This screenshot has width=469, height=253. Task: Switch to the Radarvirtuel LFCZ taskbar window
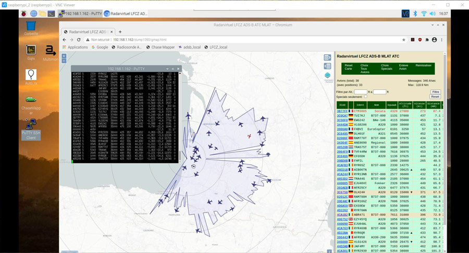point(126,14)
